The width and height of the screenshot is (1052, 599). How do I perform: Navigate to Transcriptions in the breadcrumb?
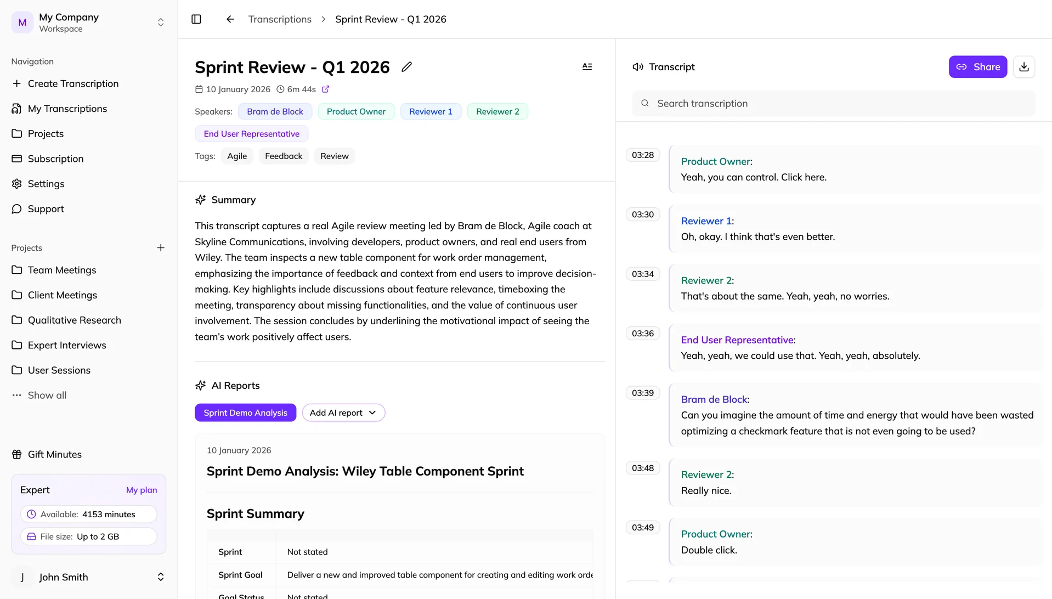coord(280,19)
